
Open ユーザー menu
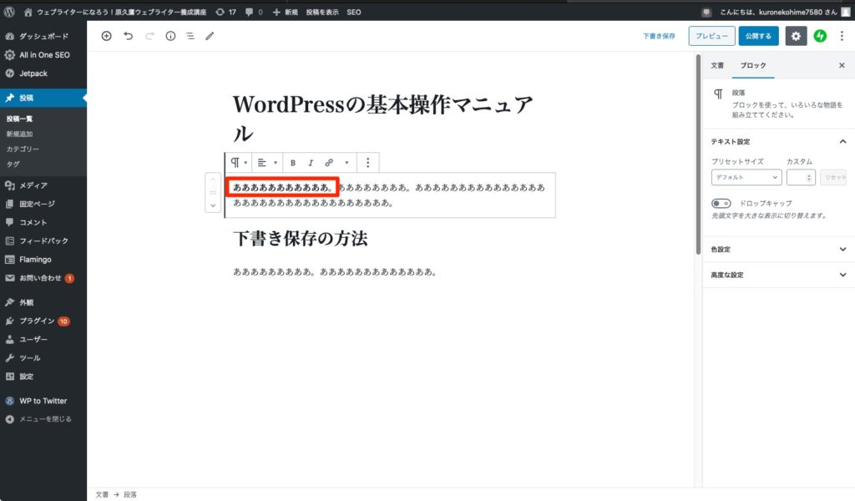click(x=43, y=339)
